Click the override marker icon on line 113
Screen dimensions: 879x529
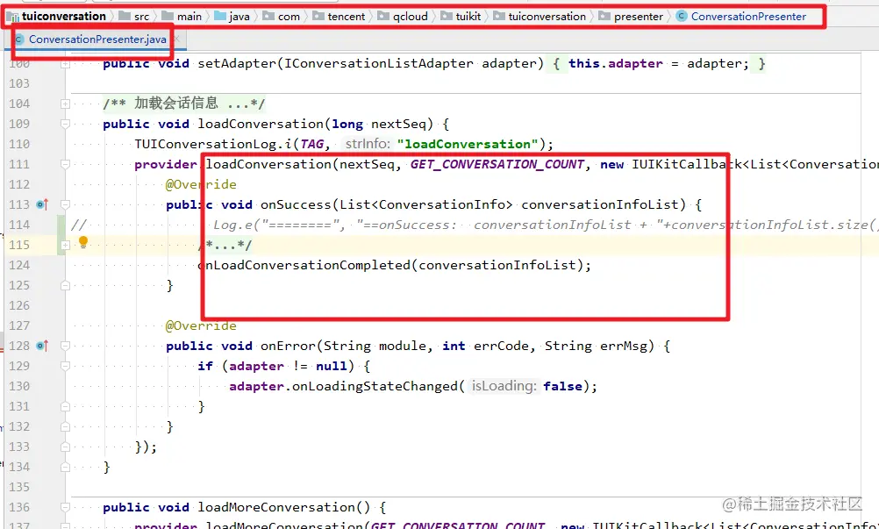click(42, 204)
